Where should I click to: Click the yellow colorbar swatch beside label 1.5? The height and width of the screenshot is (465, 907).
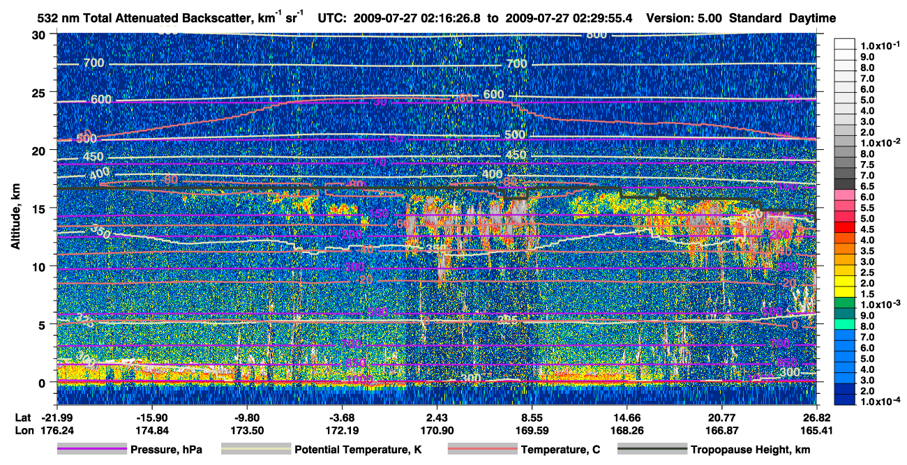(x=844, y=291)
